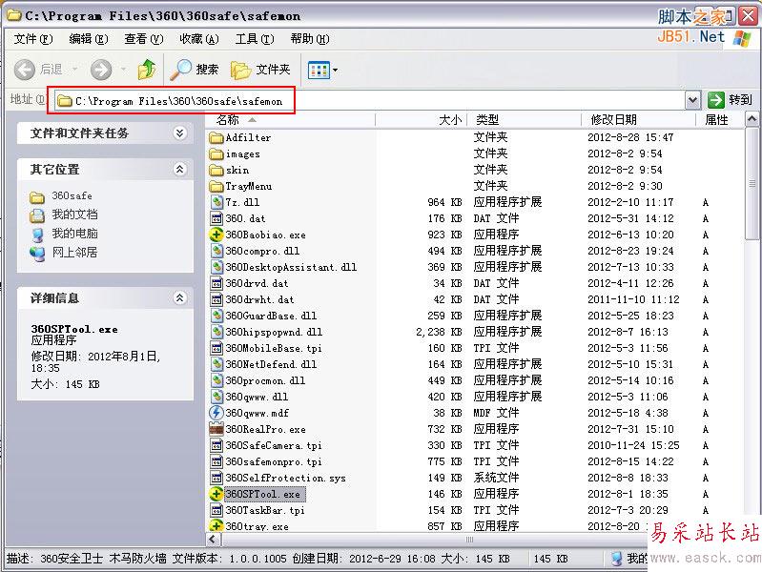Expand the File and Folder Tasks panel

(x=180, y=133)
